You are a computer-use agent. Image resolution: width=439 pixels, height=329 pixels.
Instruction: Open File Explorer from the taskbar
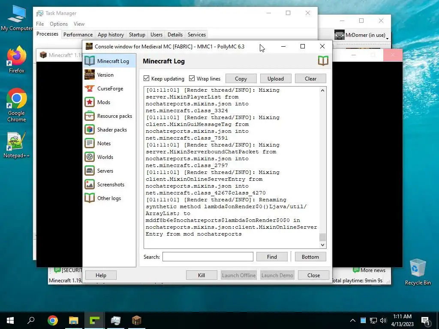coord(74,320)
